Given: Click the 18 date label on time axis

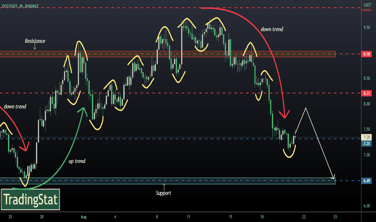Looking at the screenshot, I should click(262, 217).
